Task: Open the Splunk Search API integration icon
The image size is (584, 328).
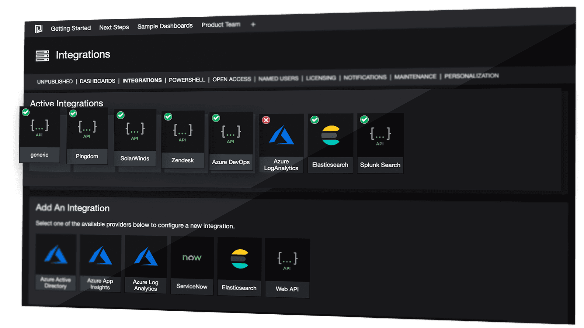Action: (x=380, y=136)
